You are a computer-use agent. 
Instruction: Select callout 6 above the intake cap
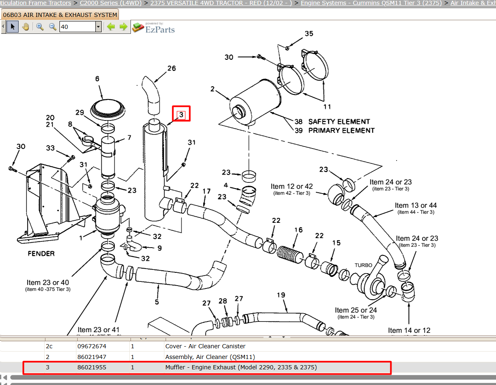[x=97, y=78]
